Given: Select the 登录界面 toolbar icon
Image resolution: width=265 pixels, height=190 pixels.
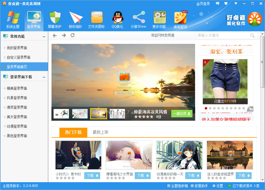Looking at the screenshot, I should click(34, 20).
